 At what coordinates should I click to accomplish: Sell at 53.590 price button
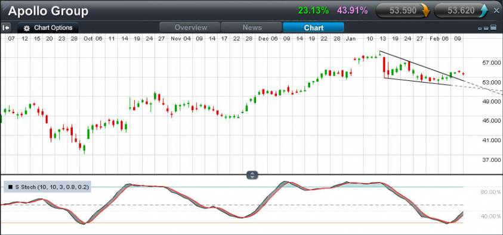tap(403, 11)
